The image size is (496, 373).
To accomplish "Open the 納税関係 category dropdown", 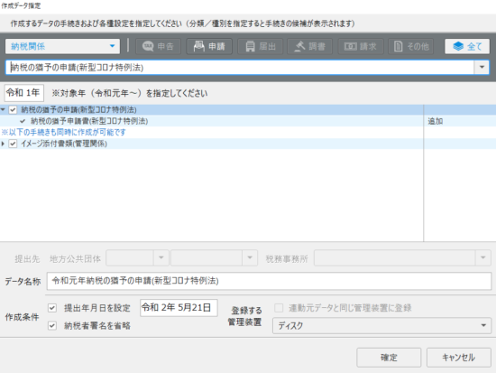I will coord(62,46).
